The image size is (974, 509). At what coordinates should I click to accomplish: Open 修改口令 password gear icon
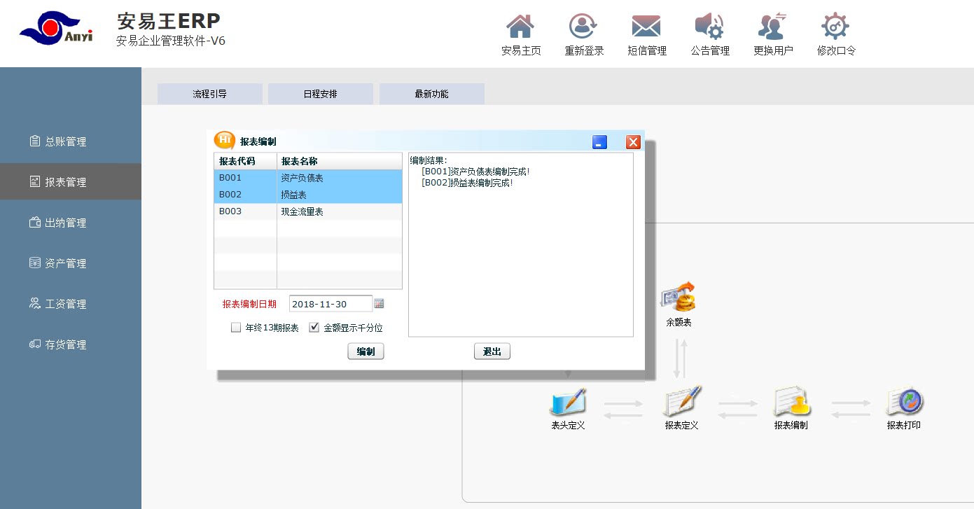coord(835,27)
